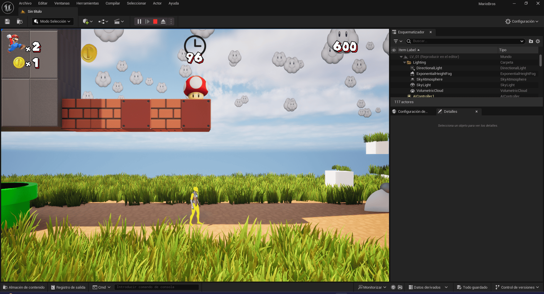Open the add content cube plus dropdown
This screenshot has height=294, width=544.
pyautogui.click(x=87, y=22)
